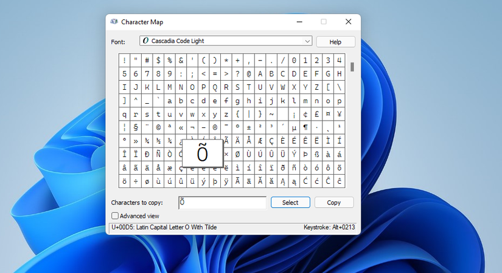The height and width of the screenshot is (273, 502).
Task: Select the tilde ~ character cell
Action: (271, 114)
